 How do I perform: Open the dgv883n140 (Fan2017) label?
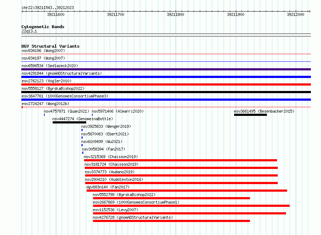click(x=108, y=187)
